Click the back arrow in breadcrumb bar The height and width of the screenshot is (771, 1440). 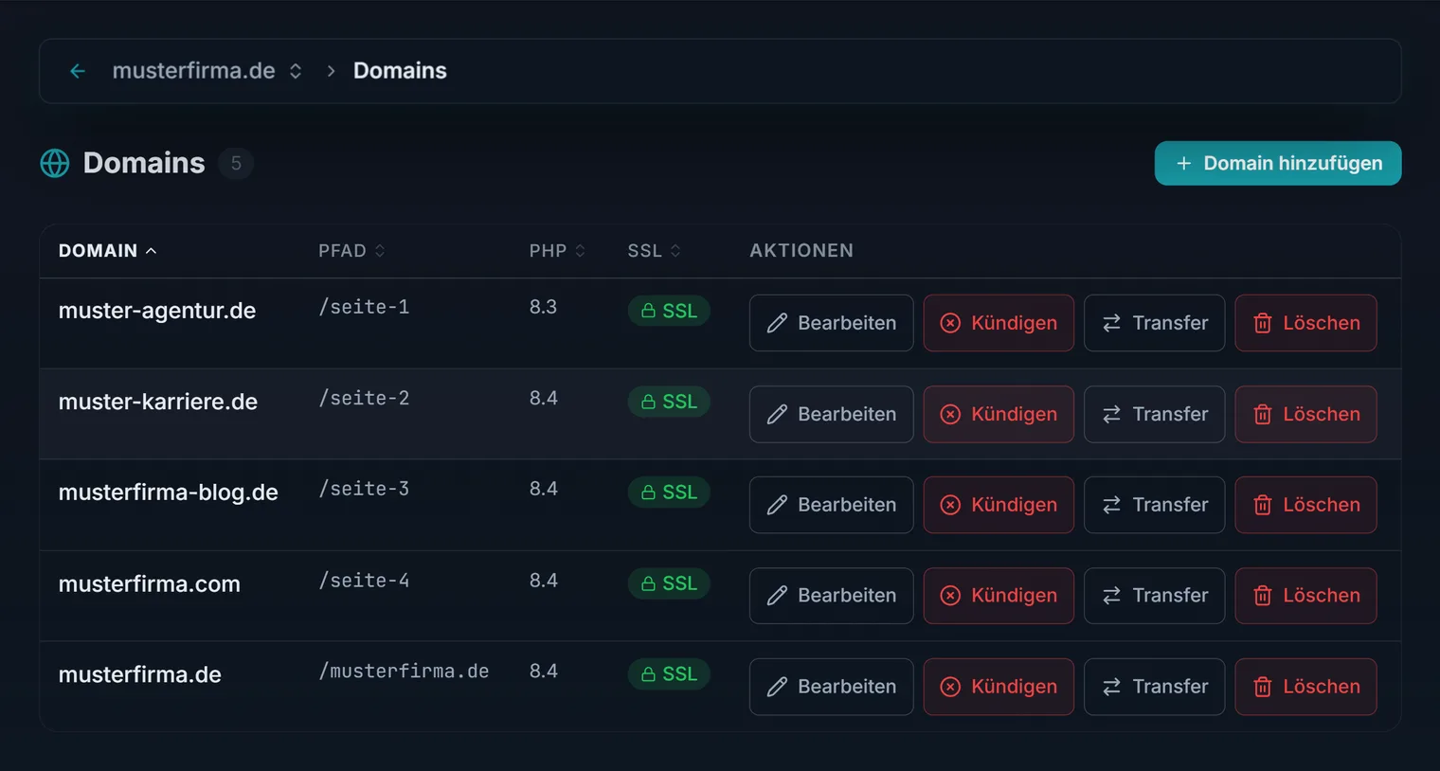coord(78,71)
